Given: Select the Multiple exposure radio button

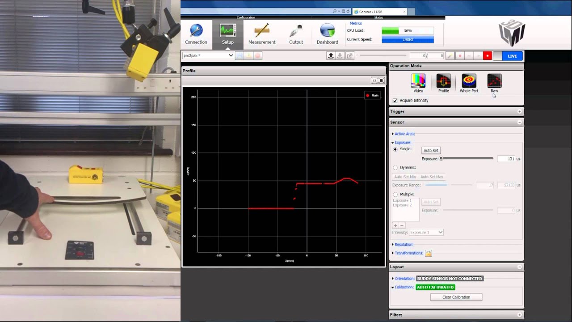Looking at the screenshot, I should (x=395, y=195).
